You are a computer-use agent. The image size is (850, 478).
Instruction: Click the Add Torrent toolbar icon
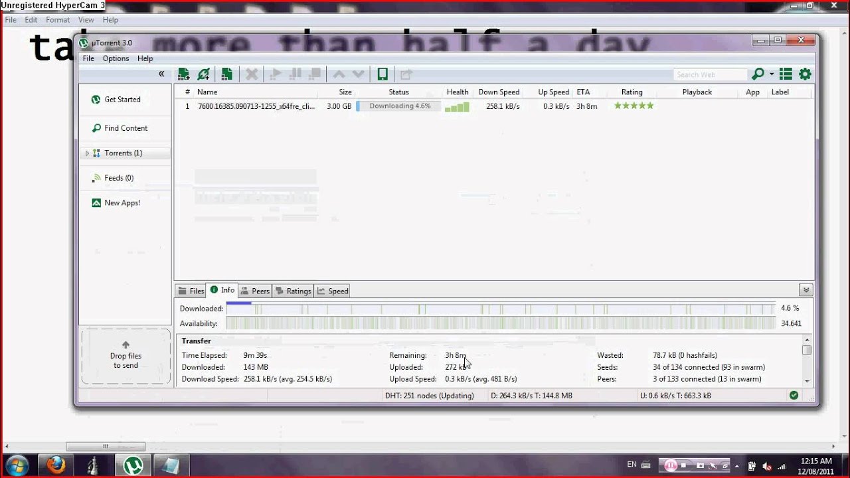pos(184,74)
